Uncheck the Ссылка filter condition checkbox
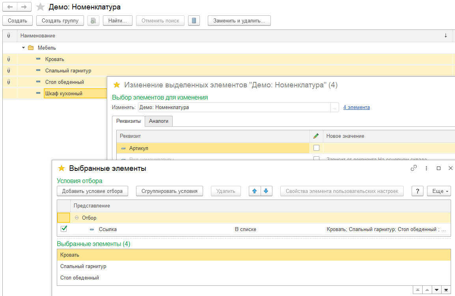This screenshot has width=455, height=296. 64,229
